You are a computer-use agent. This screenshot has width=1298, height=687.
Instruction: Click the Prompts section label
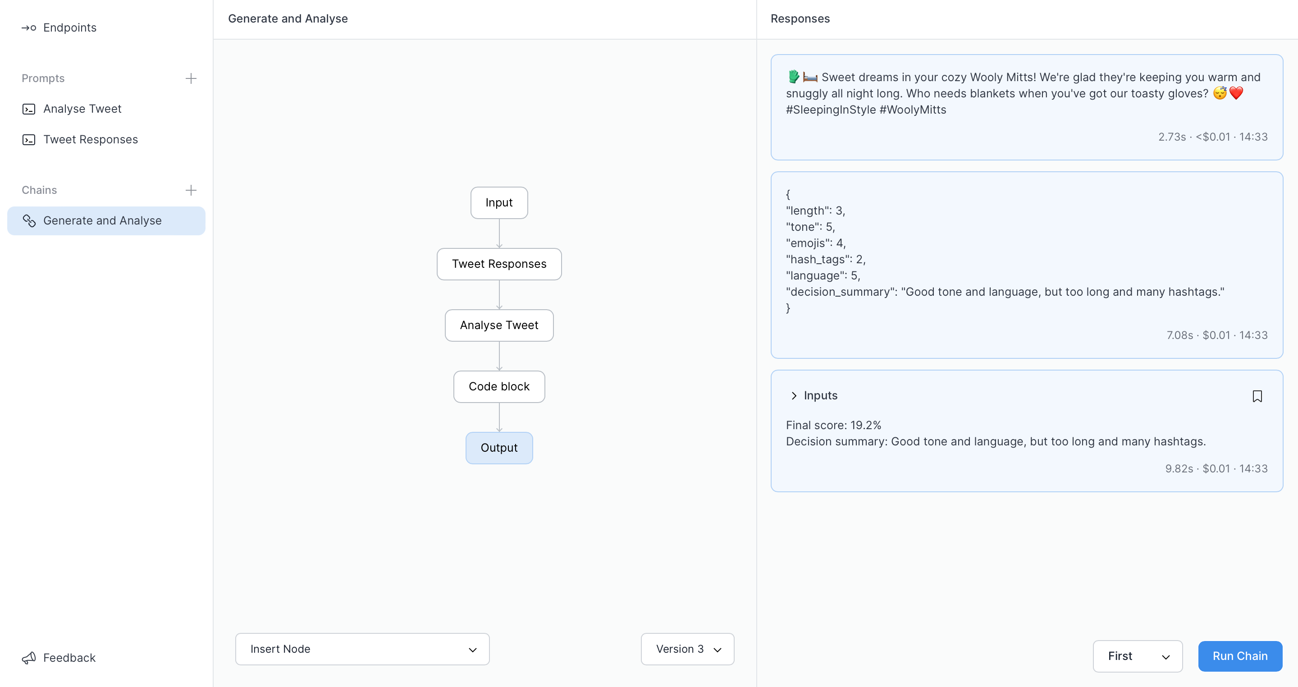tap(43, 78)
